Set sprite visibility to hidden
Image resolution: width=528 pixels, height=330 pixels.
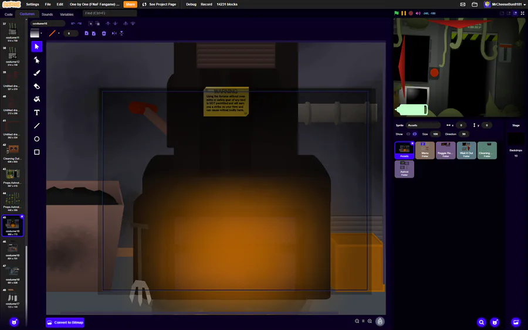[x=415, y=134]
